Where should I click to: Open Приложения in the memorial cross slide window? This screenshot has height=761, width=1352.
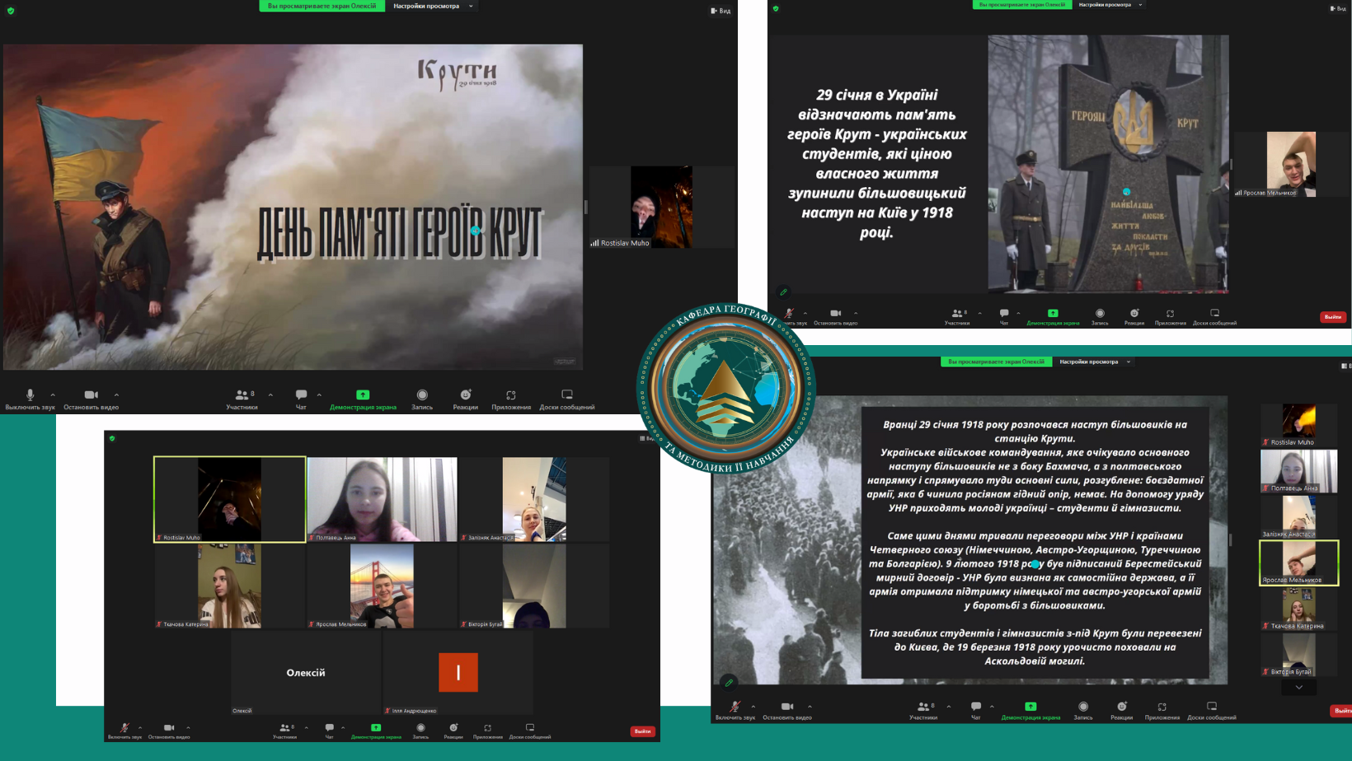point(1171,317)
